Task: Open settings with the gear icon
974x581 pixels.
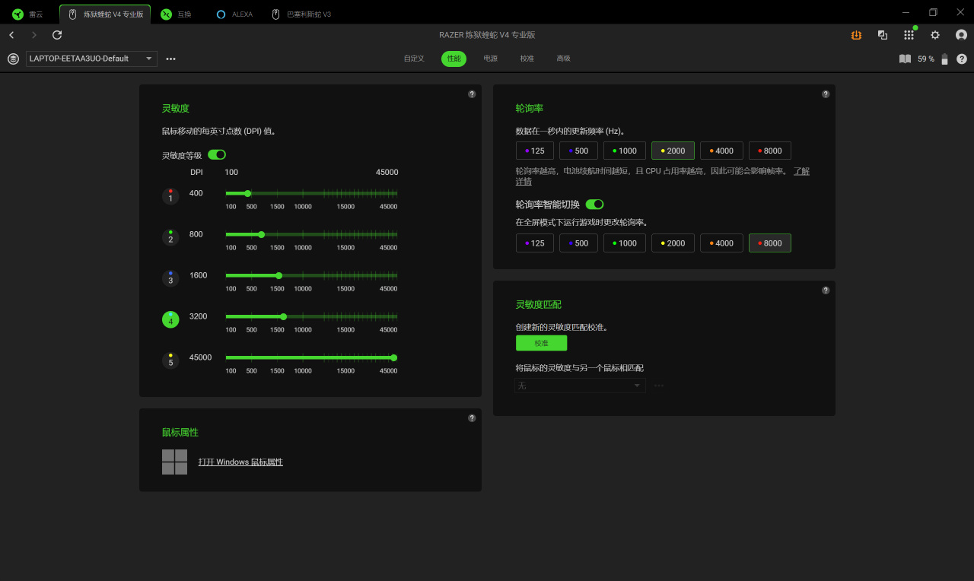Action: (x=935, y=35)
